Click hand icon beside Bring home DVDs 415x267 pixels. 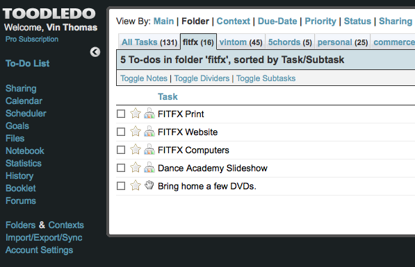(149, 185)
